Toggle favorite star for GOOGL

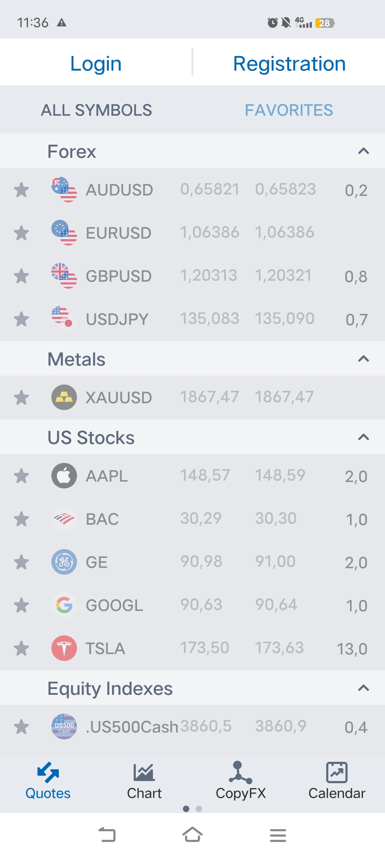21,605
